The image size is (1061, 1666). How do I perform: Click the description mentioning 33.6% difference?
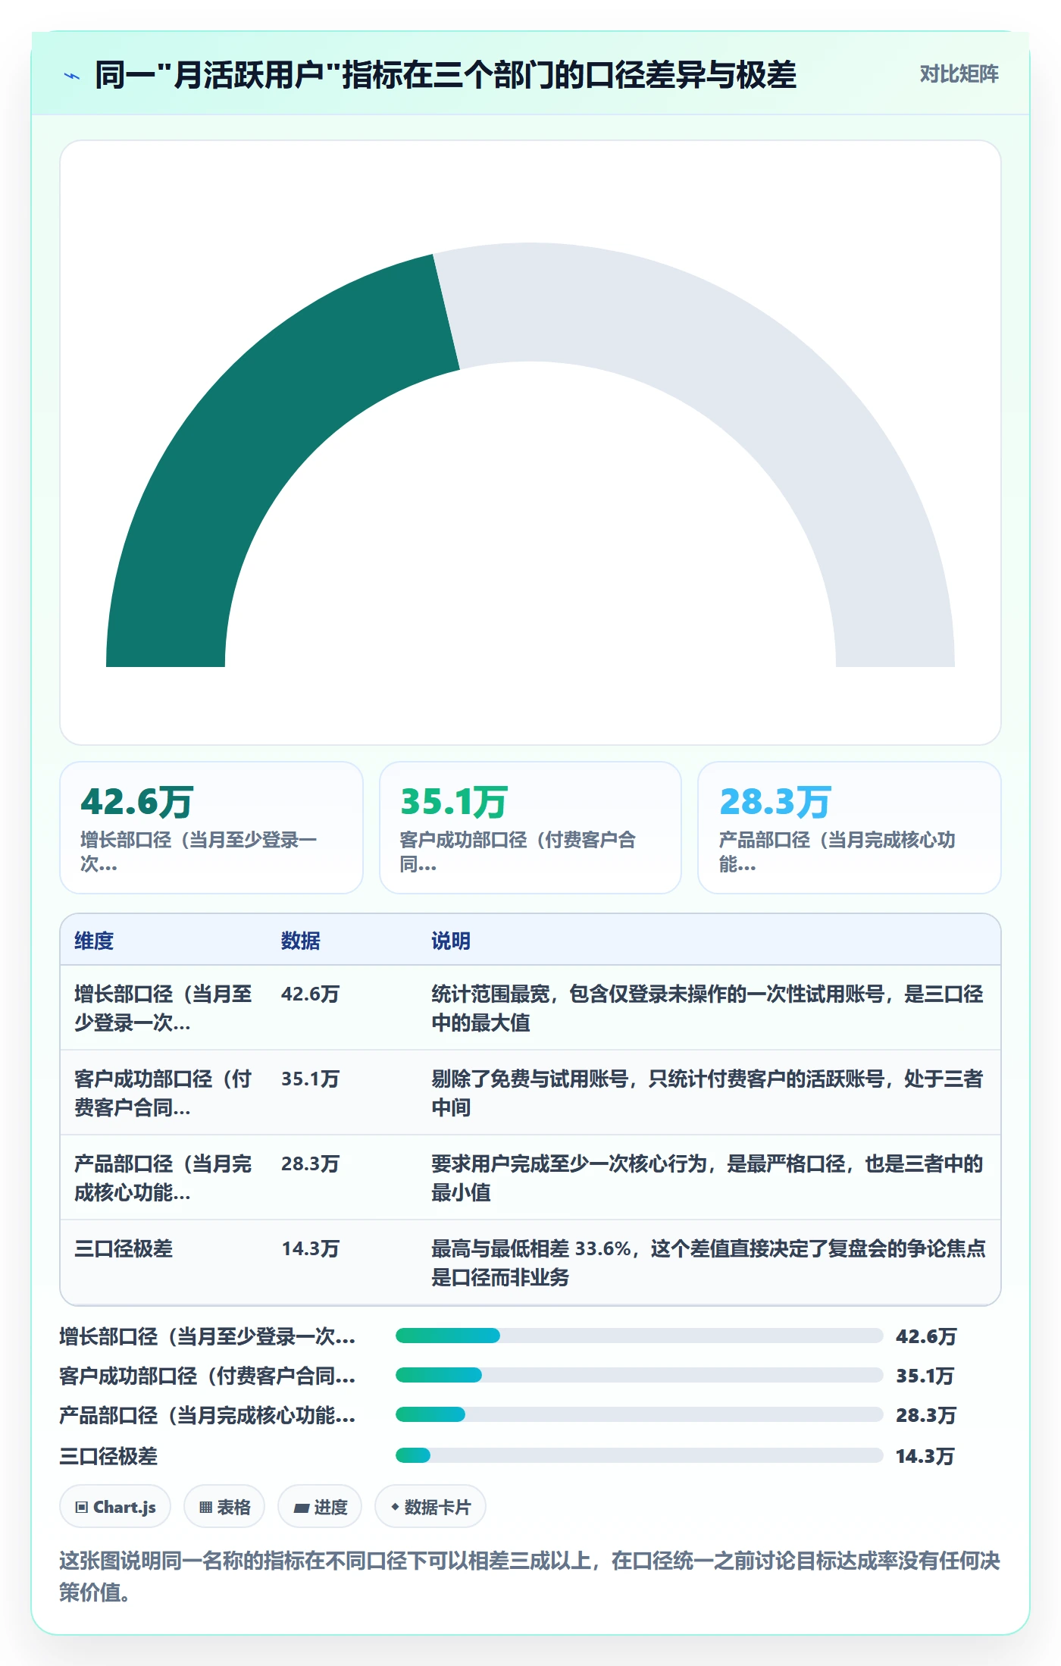(x=709, y=1263)
